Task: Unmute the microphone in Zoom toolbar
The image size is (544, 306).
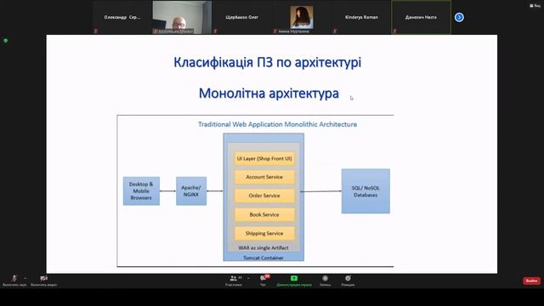Action: (14, 280)
